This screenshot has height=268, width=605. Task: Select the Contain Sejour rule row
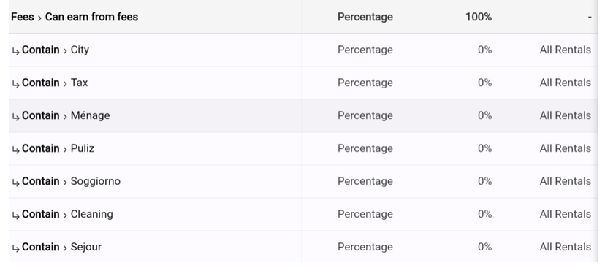tap(303, 247)
